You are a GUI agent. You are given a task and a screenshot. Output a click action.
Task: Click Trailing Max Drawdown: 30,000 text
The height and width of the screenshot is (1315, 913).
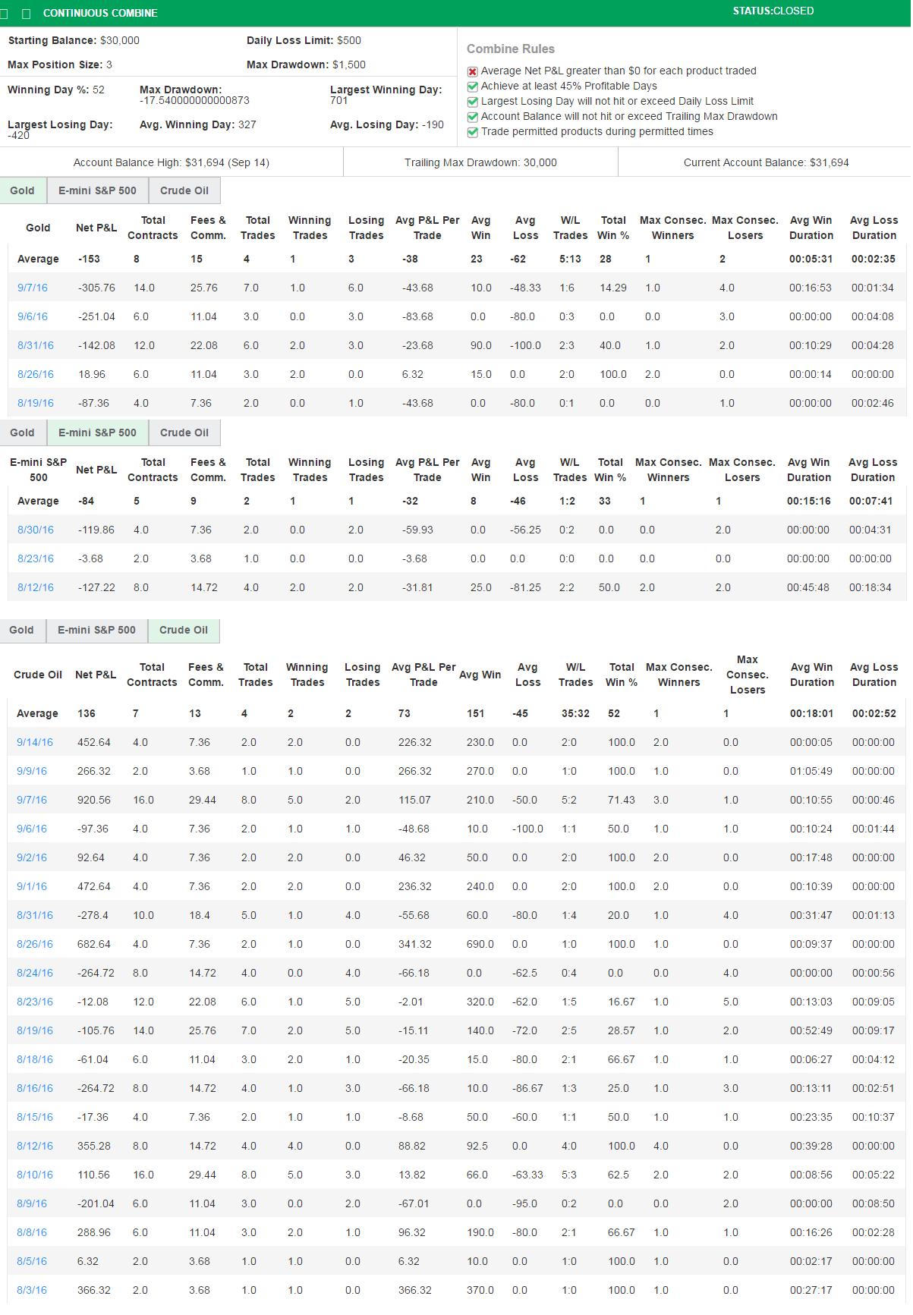pos(480,162)
